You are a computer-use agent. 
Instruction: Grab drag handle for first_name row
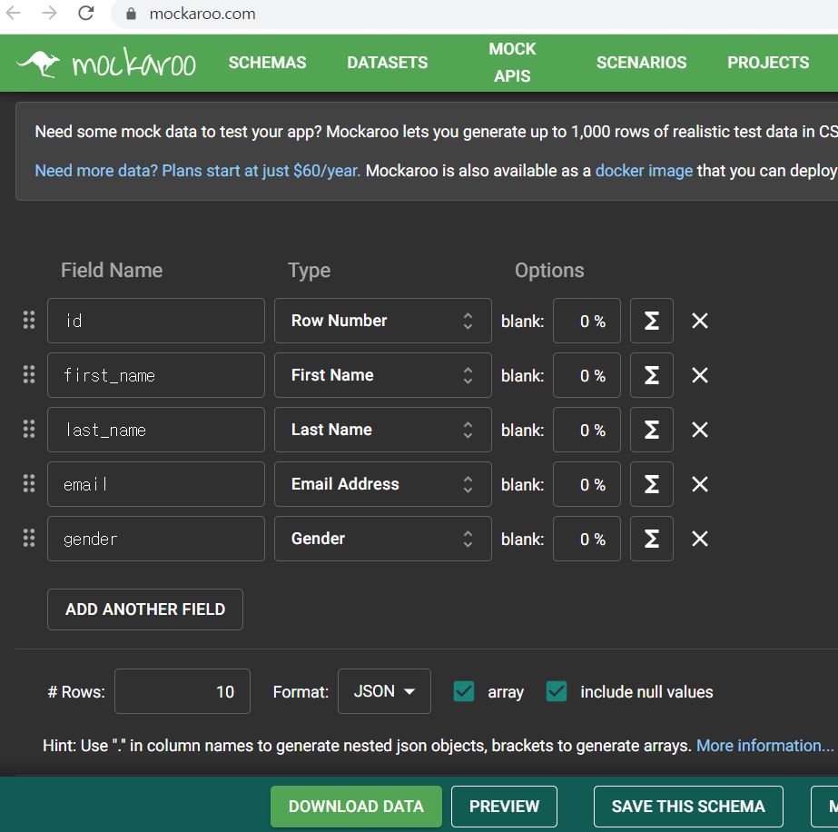click(x=29, y=375)
